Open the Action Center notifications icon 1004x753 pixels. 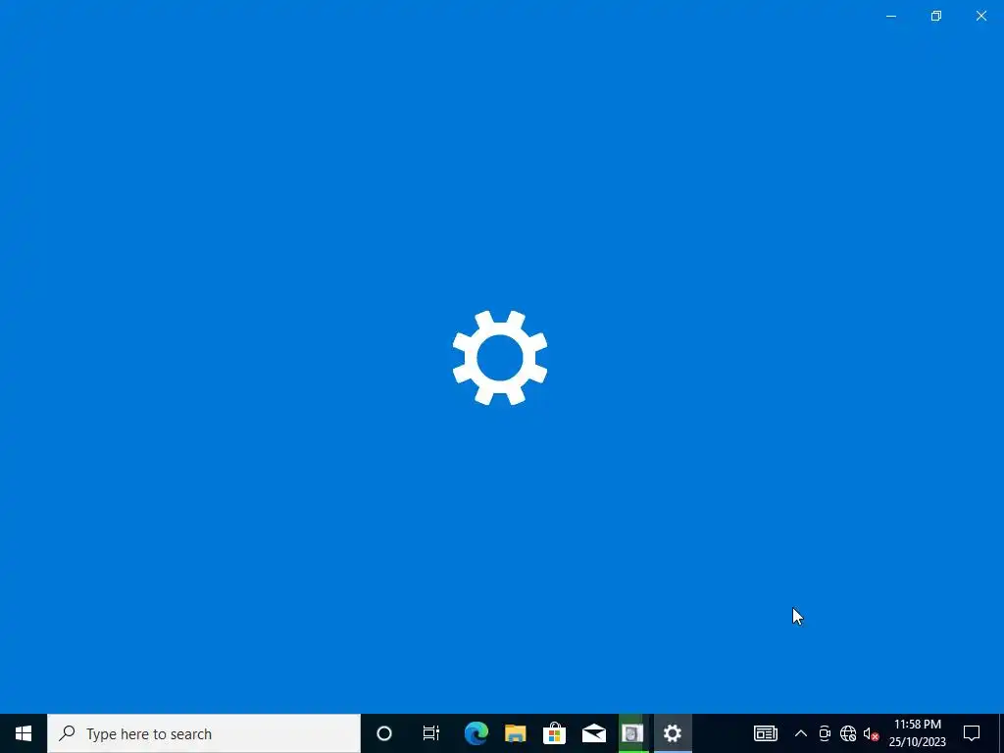tap(972, 733)
